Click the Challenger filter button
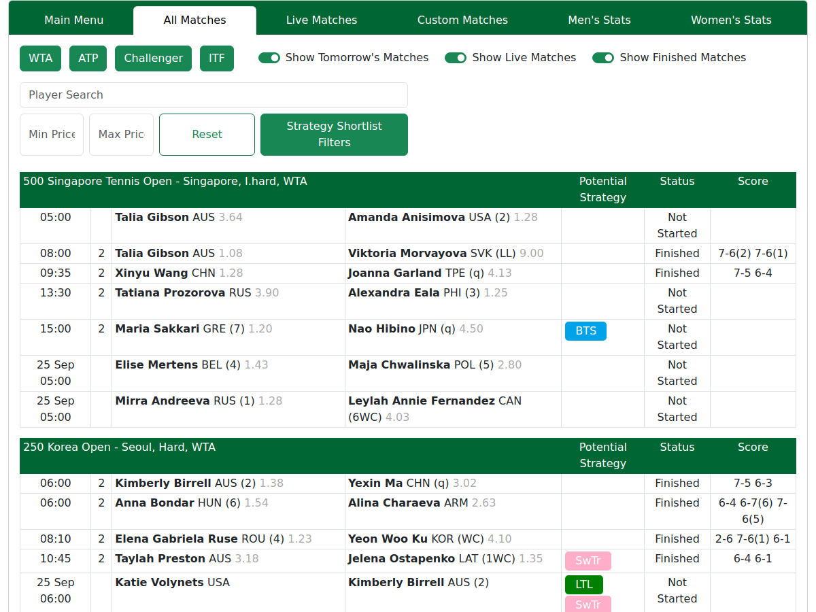The width and height of the screenshot is (816, 612). click(154, 58)
